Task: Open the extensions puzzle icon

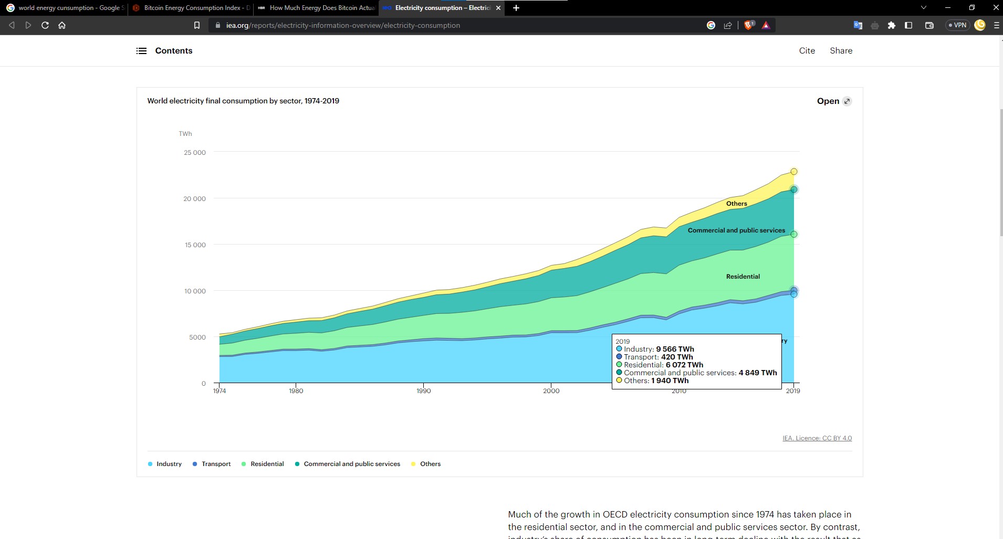Action: click(x=892, y=25)
